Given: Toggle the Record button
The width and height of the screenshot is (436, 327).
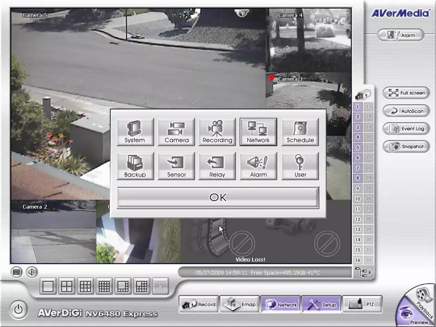Looking at the screenshot, I should click(x=198, y=304).
